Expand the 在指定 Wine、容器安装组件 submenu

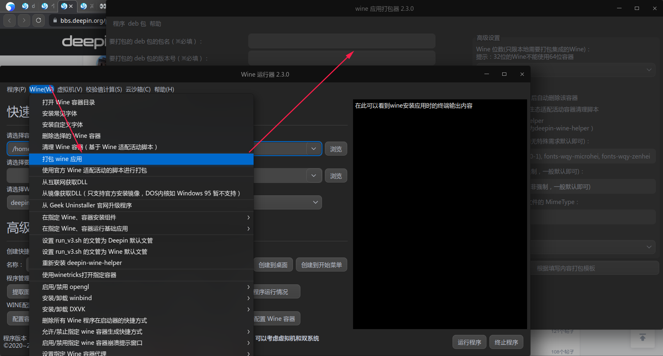(x=141, y=217)
